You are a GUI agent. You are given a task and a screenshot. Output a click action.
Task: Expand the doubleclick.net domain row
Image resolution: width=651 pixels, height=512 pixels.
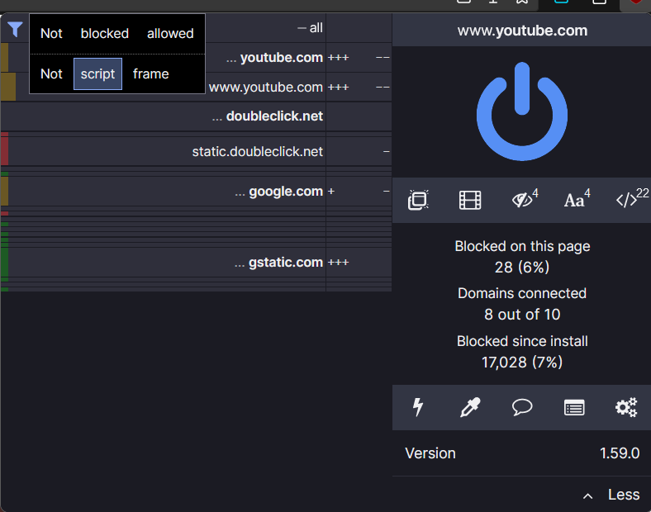164,116
